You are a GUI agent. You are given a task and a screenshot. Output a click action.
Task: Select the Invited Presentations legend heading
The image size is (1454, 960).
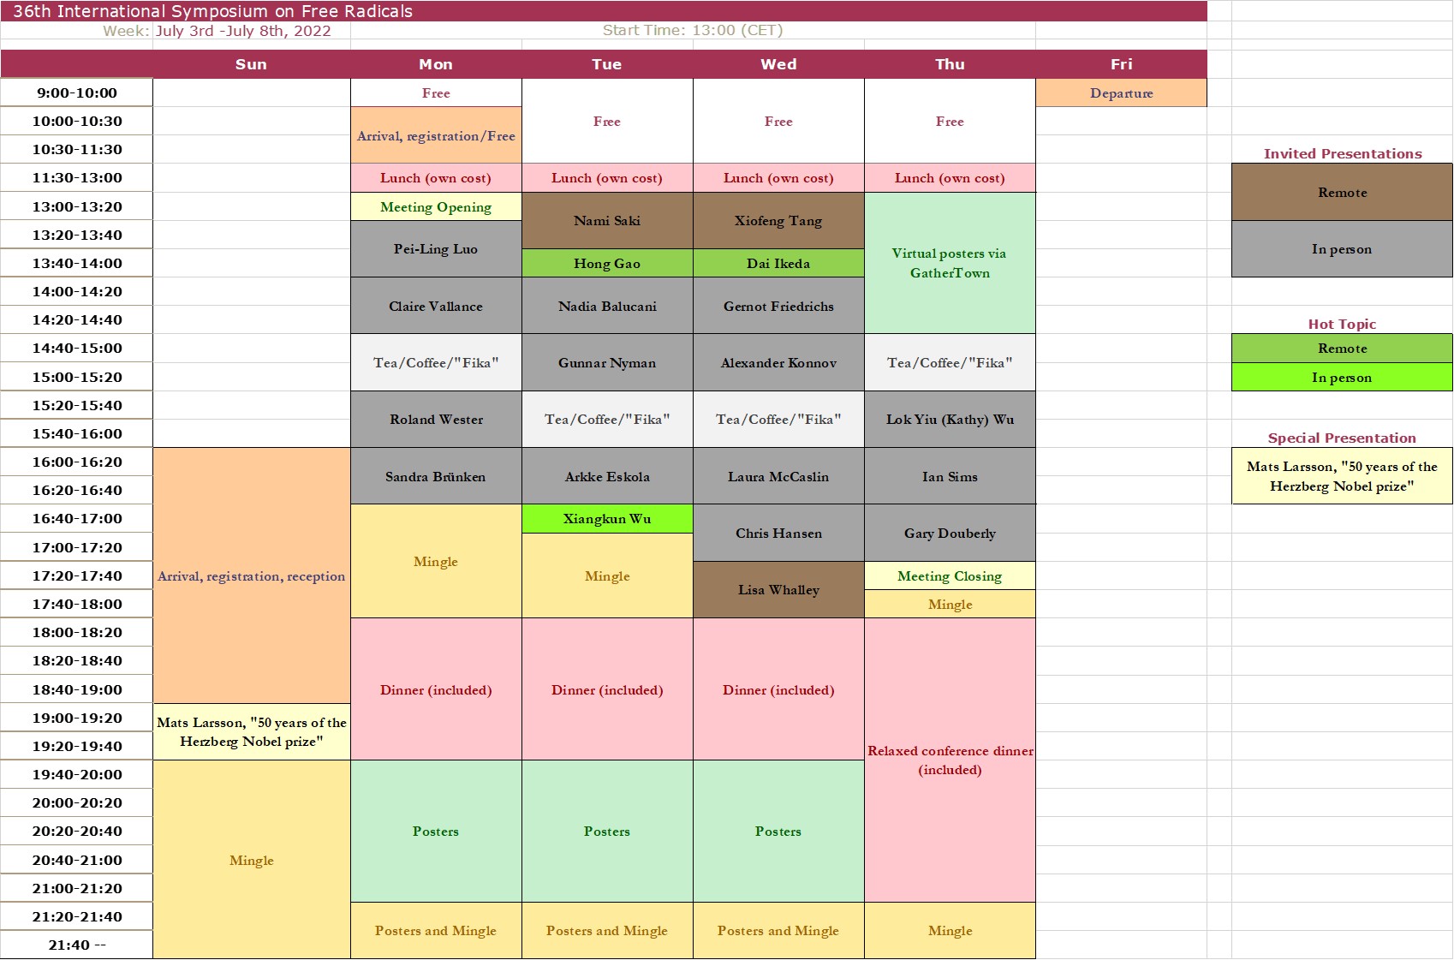click(1343, 153)
